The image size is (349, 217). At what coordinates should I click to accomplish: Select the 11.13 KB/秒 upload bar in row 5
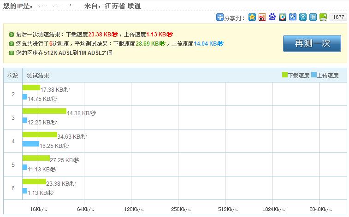[x=25, y=167]
